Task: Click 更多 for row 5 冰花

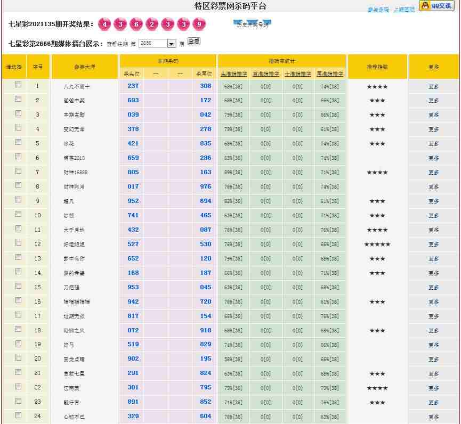Action: (434, 144)
